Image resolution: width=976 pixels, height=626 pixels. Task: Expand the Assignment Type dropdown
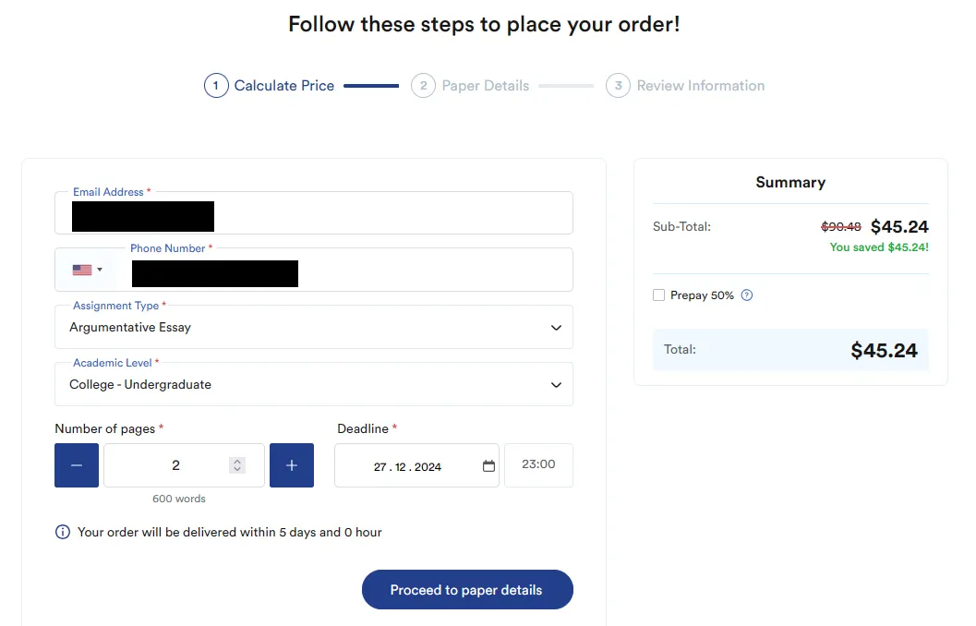coord(314,327)
